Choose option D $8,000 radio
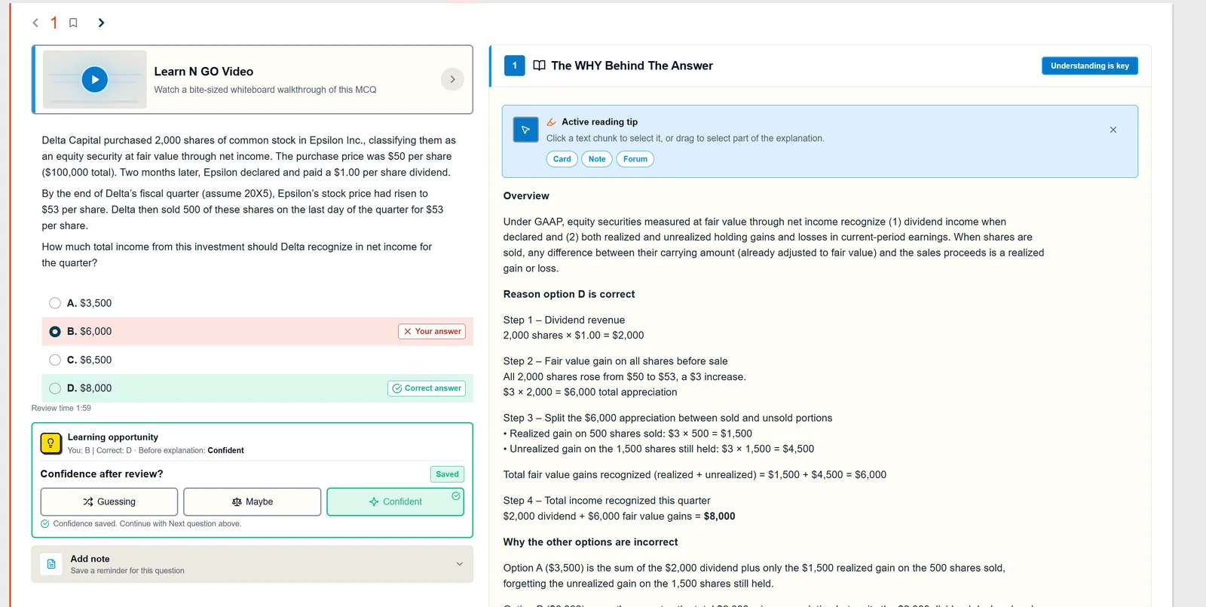The width and height of the screenshot is (1206, 607). point(55,388)
